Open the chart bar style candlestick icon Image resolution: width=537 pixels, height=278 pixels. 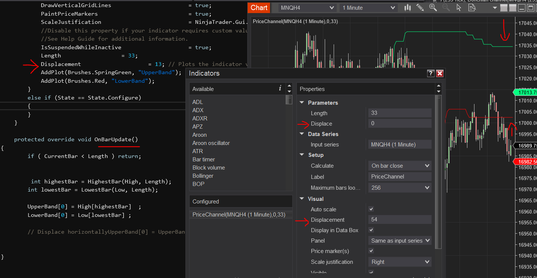[x=407, y=7]
